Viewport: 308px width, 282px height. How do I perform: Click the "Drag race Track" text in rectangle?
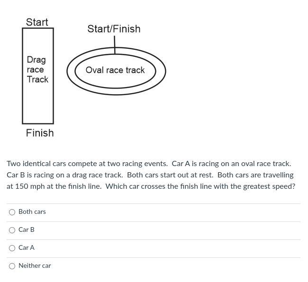pos(37,70)
